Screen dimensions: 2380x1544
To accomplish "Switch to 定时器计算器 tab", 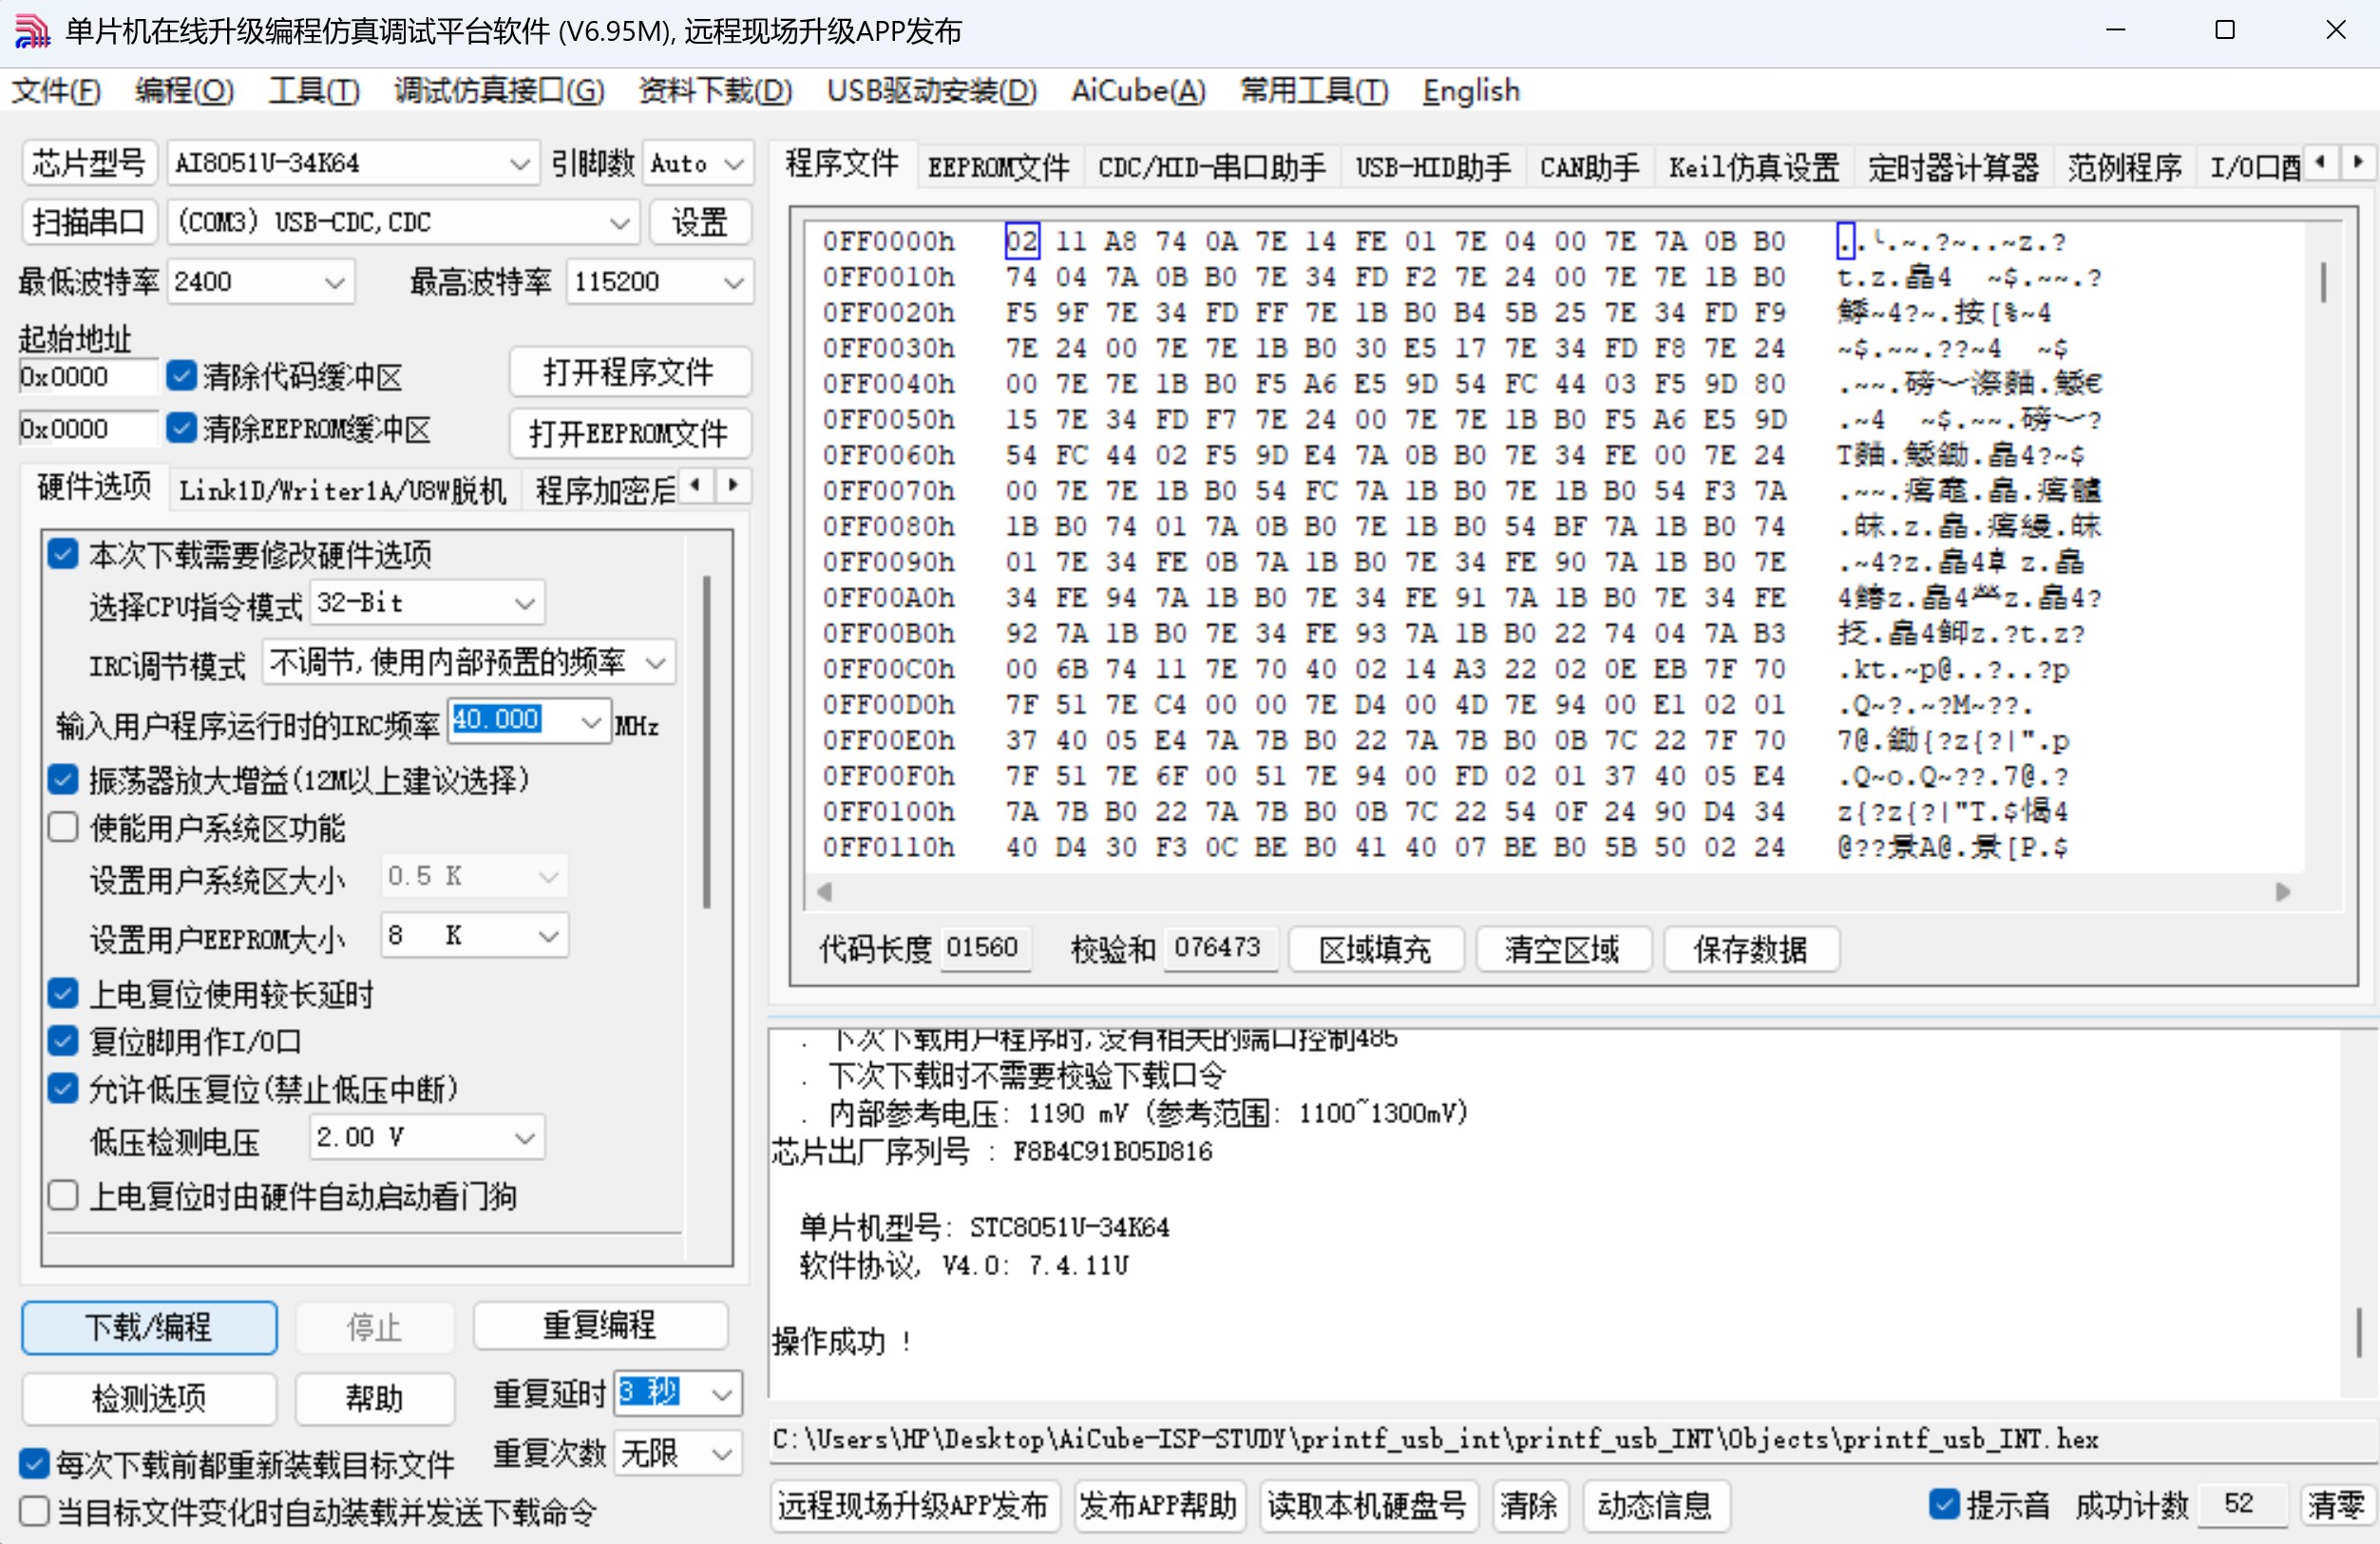I will click(1953, 167).
